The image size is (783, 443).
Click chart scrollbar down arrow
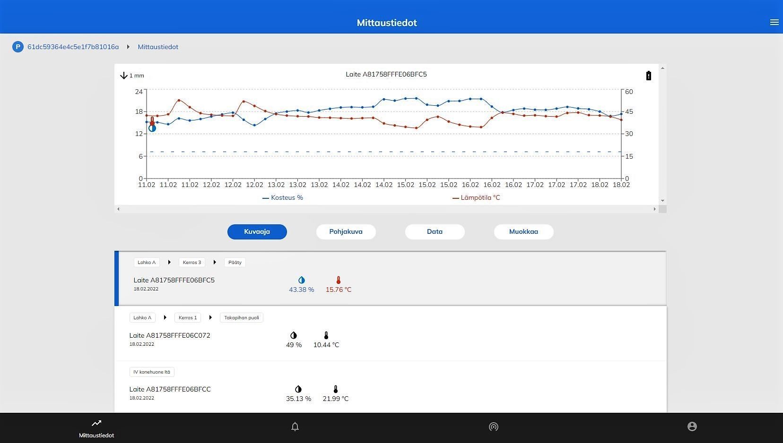click(x=662, y=201)
